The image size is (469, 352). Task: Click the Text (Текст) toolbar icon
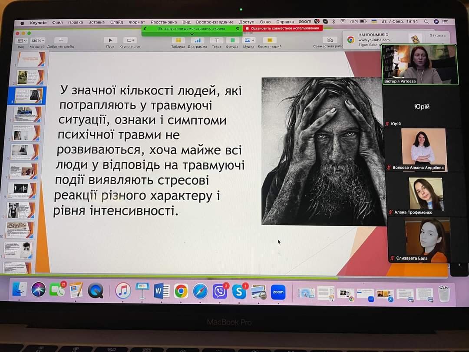click(x=216, y=40)
